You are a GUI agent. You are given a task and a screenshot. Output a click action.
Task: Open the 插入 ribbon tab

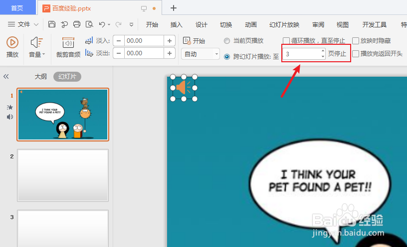[x=177, y=24]
